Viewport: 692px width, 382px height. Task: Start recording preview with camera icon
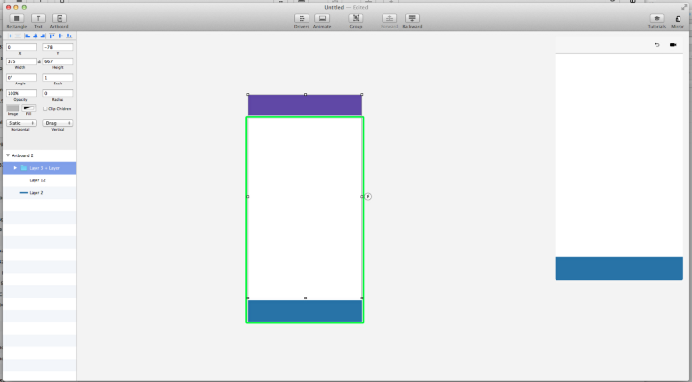673,45
